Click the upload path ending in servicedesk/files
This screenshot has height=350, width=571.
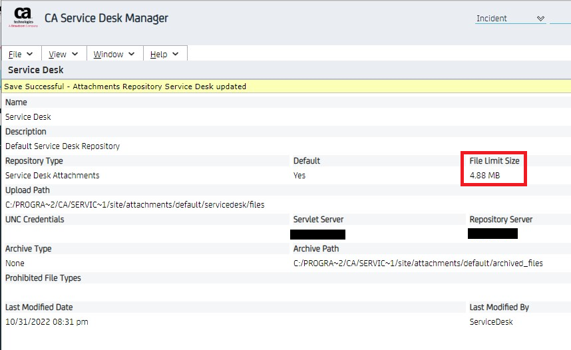coord(134,205)
